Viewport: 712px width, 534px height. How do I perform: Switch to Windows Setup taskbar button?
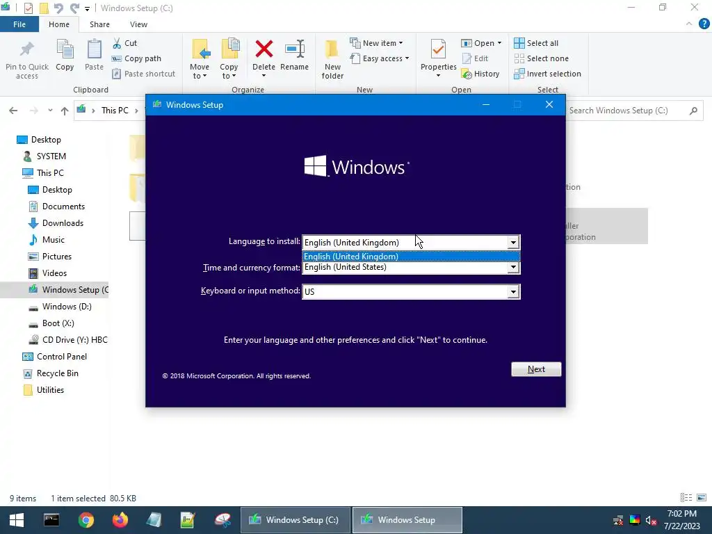[x=407, y=520]
